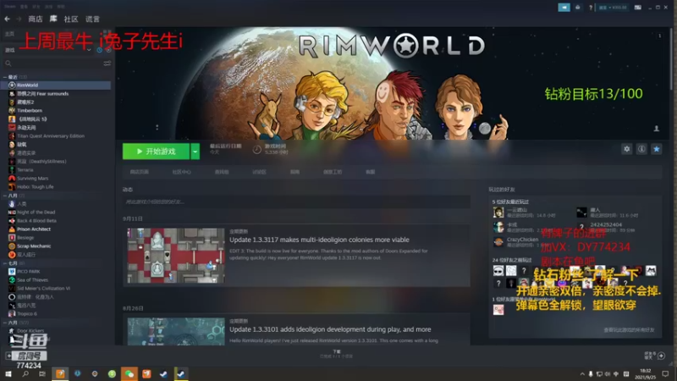This screenshot has height=381, width=677.
Task: Open the 社区中心 community hub tab
Action: click(181, 172)
